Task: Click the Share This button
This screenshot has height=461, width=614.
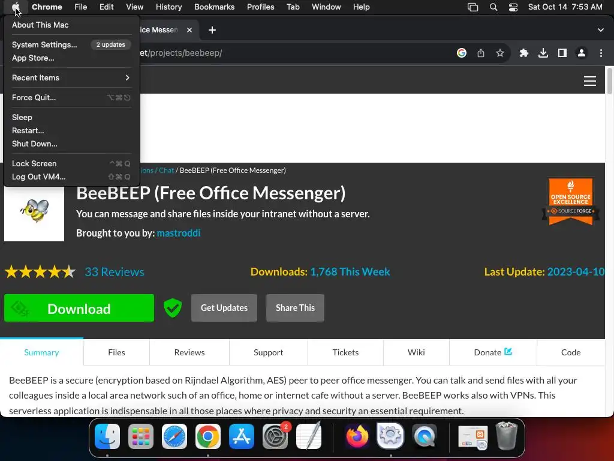Action: pyautogui.click(x=295, y=308)
